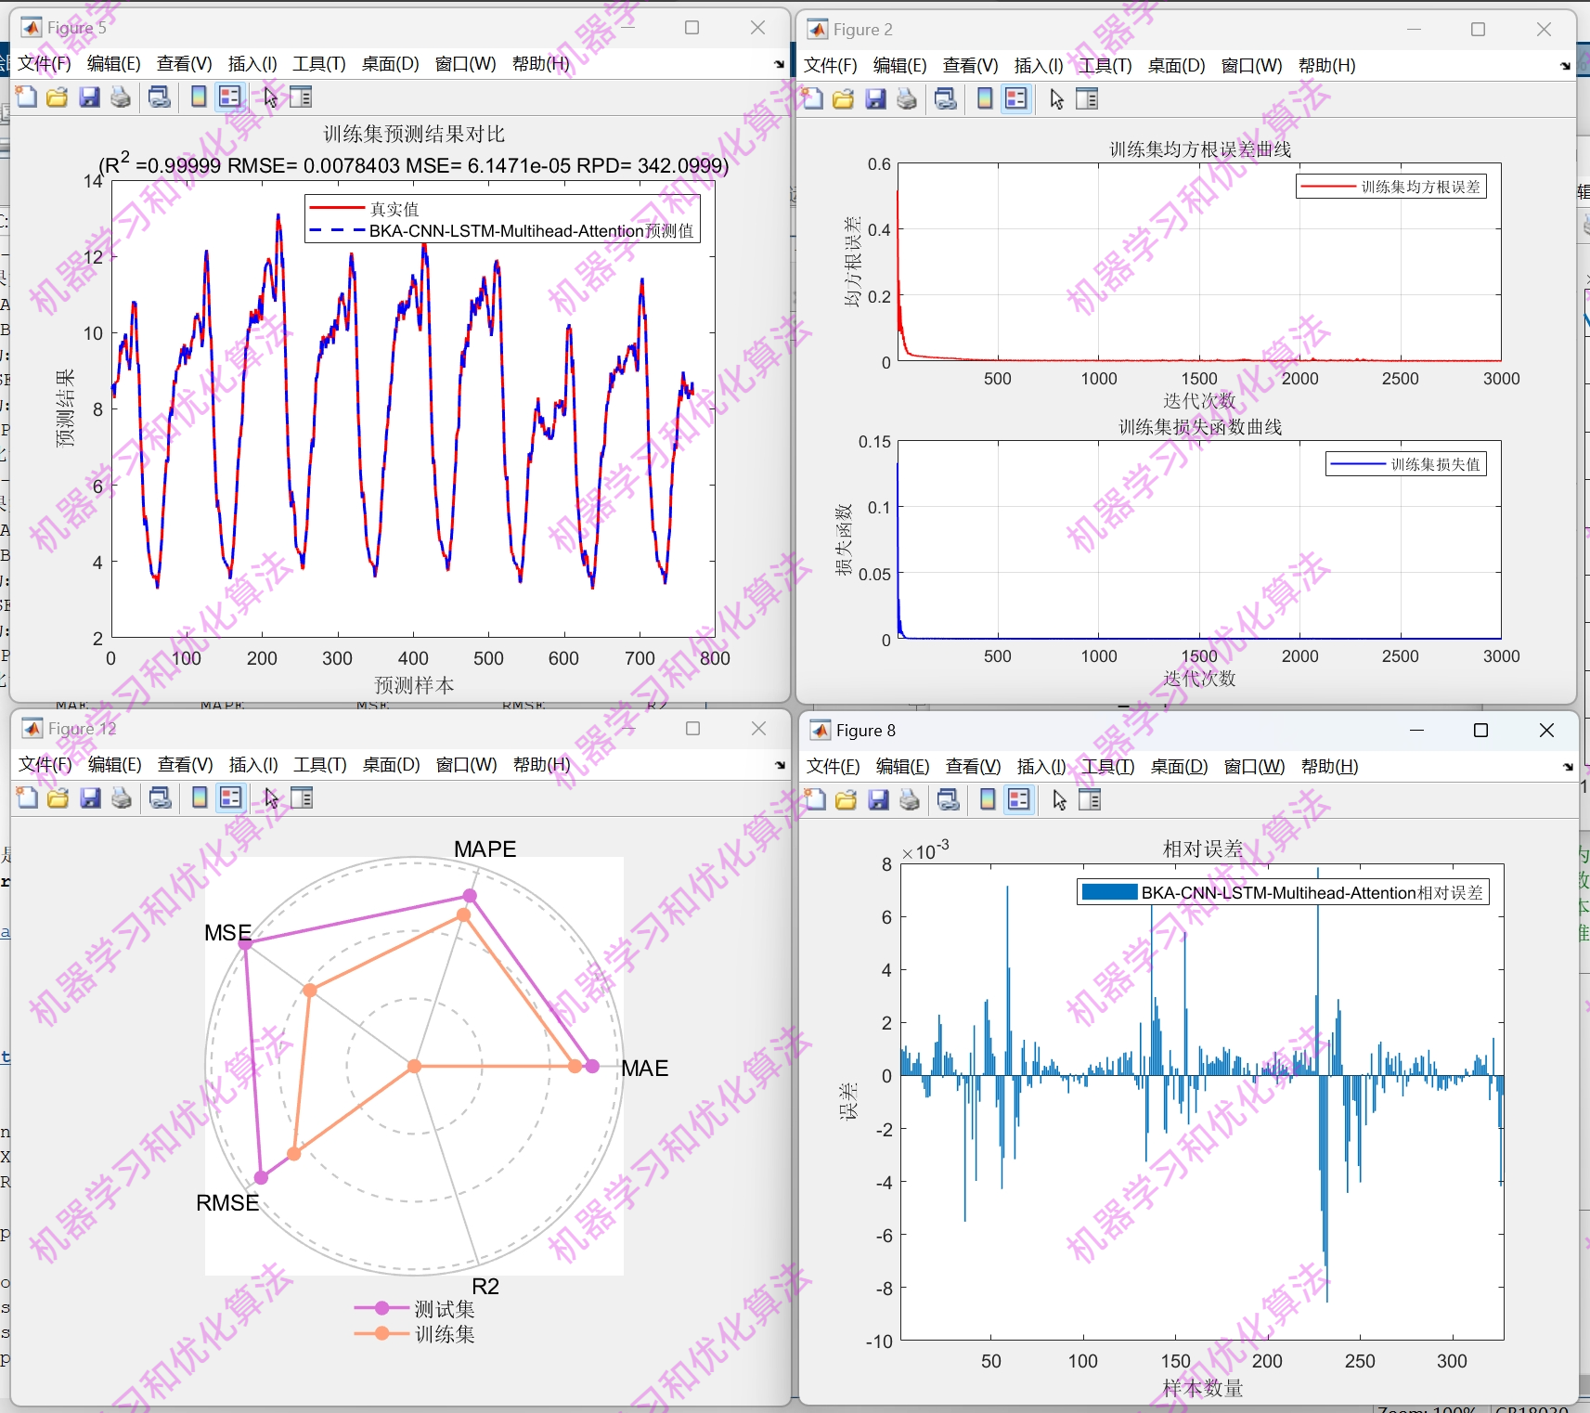Click MAPE axis label on radar chart
This screenshot has width=1590, height=1413.
(x=485, y=849)
